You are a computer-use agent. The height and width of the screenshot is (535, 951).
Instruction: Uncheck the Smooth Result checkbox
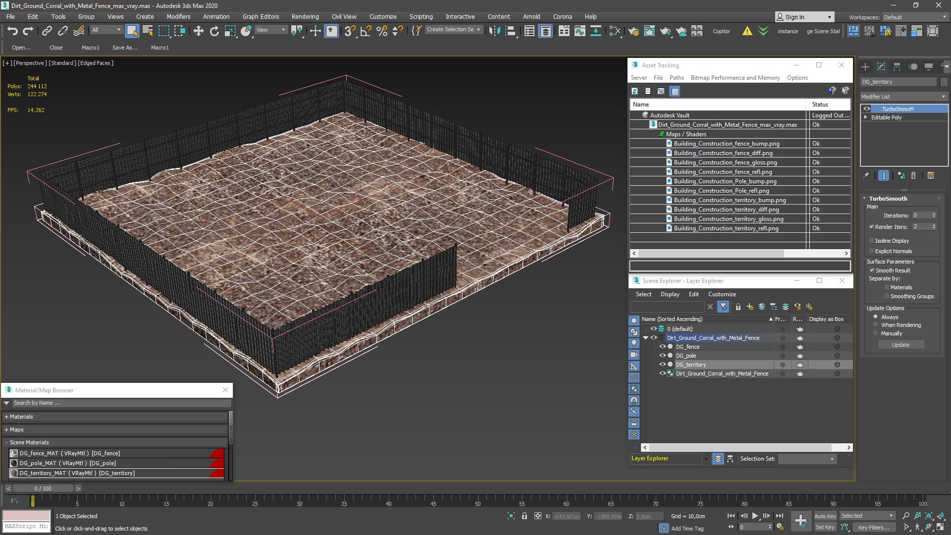click(x=872, y=270)
